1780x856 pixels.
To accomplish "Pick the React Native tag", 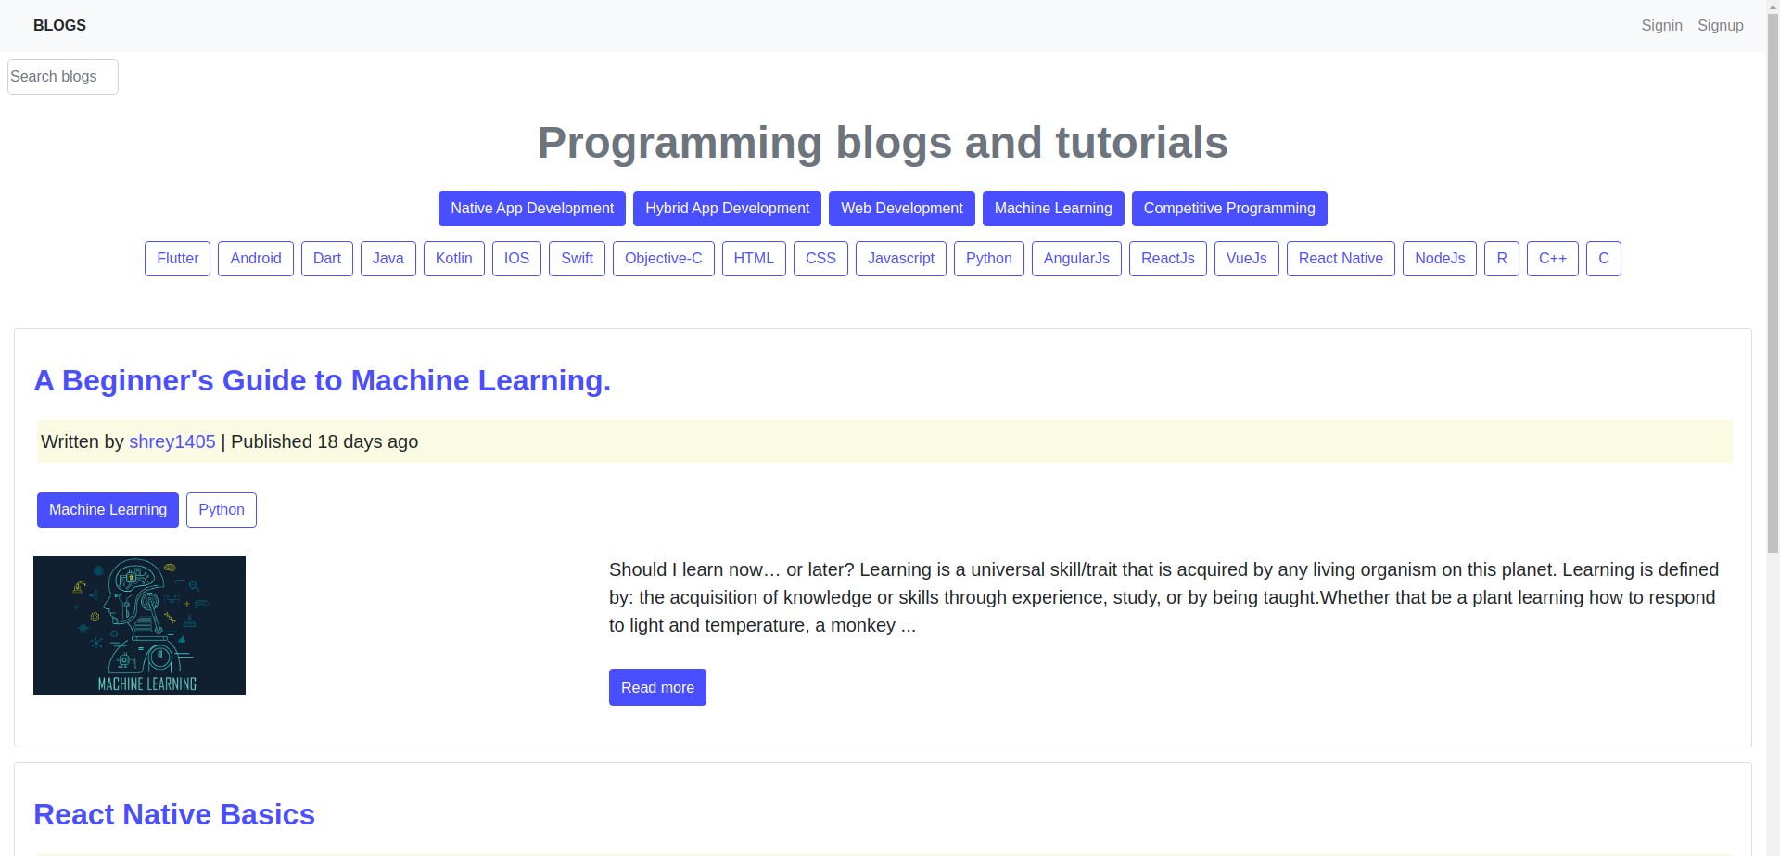I will [x=1341, y=259].
